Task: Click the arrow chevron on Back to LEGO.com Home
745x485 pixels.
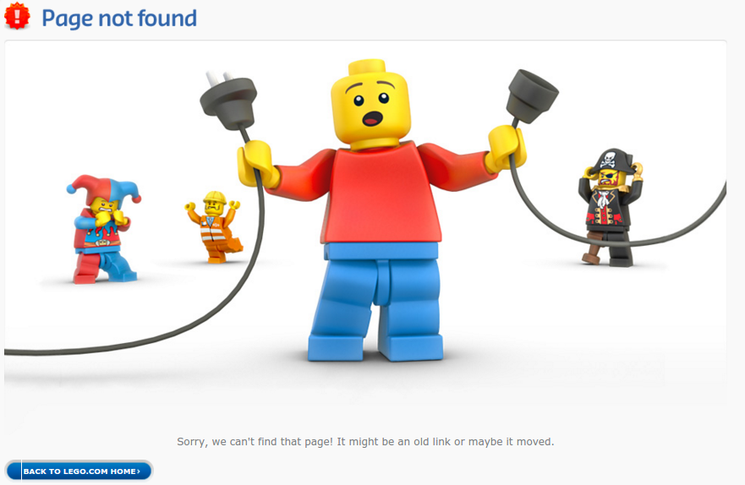Action: [139, 471]
